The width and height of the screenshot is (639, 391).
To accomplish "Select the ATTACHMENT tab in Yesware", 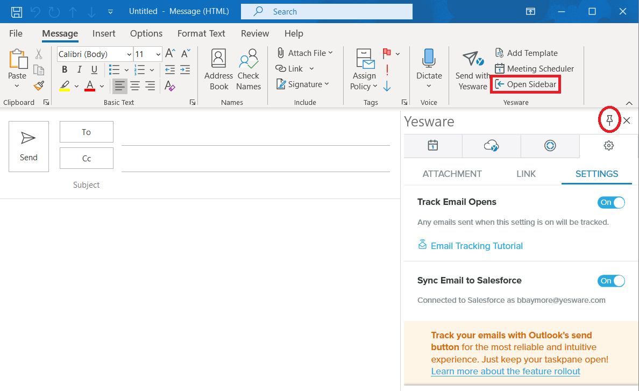I will tap(452, 174).
